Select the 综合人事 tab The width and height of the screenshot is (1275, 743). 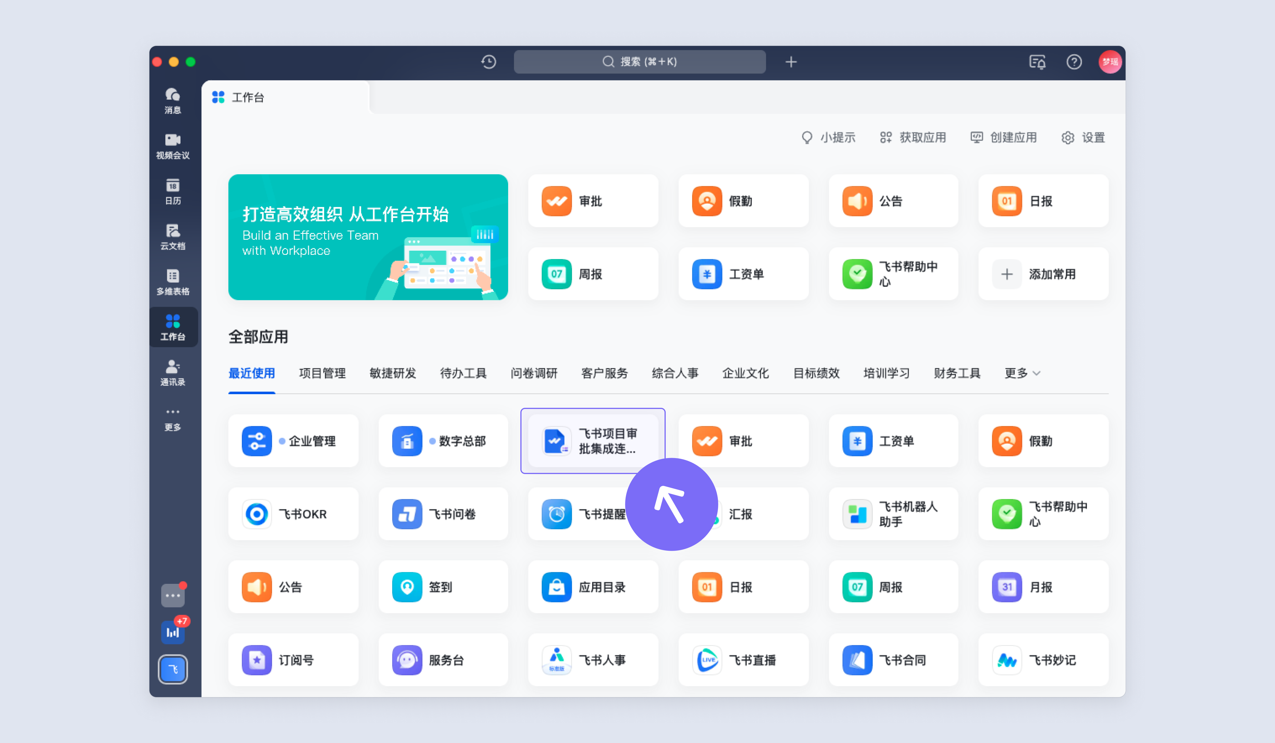pyautogui.click(x=675, y=373)
